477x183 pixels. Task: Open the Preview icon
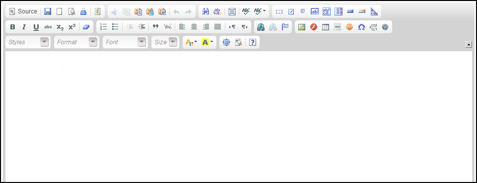(x=72, y=11)
